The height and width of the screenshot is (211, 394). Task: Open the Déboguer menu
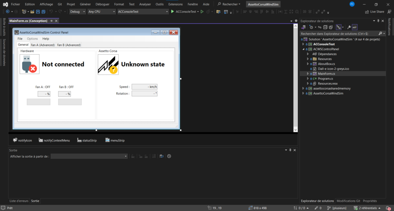click(x=102, y=4)
